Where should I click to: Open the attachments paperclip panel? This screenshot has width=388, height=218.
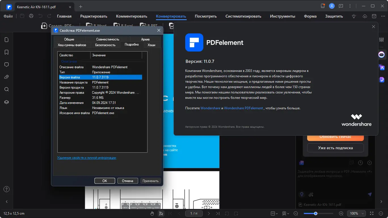tap(7, 77)
